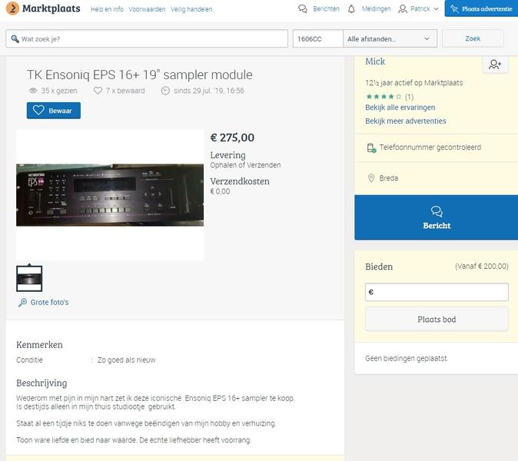This screenshot has width=518, height=461.
Task: Click the eye icon beside 35 x gezien
Action: click(33, 91)
